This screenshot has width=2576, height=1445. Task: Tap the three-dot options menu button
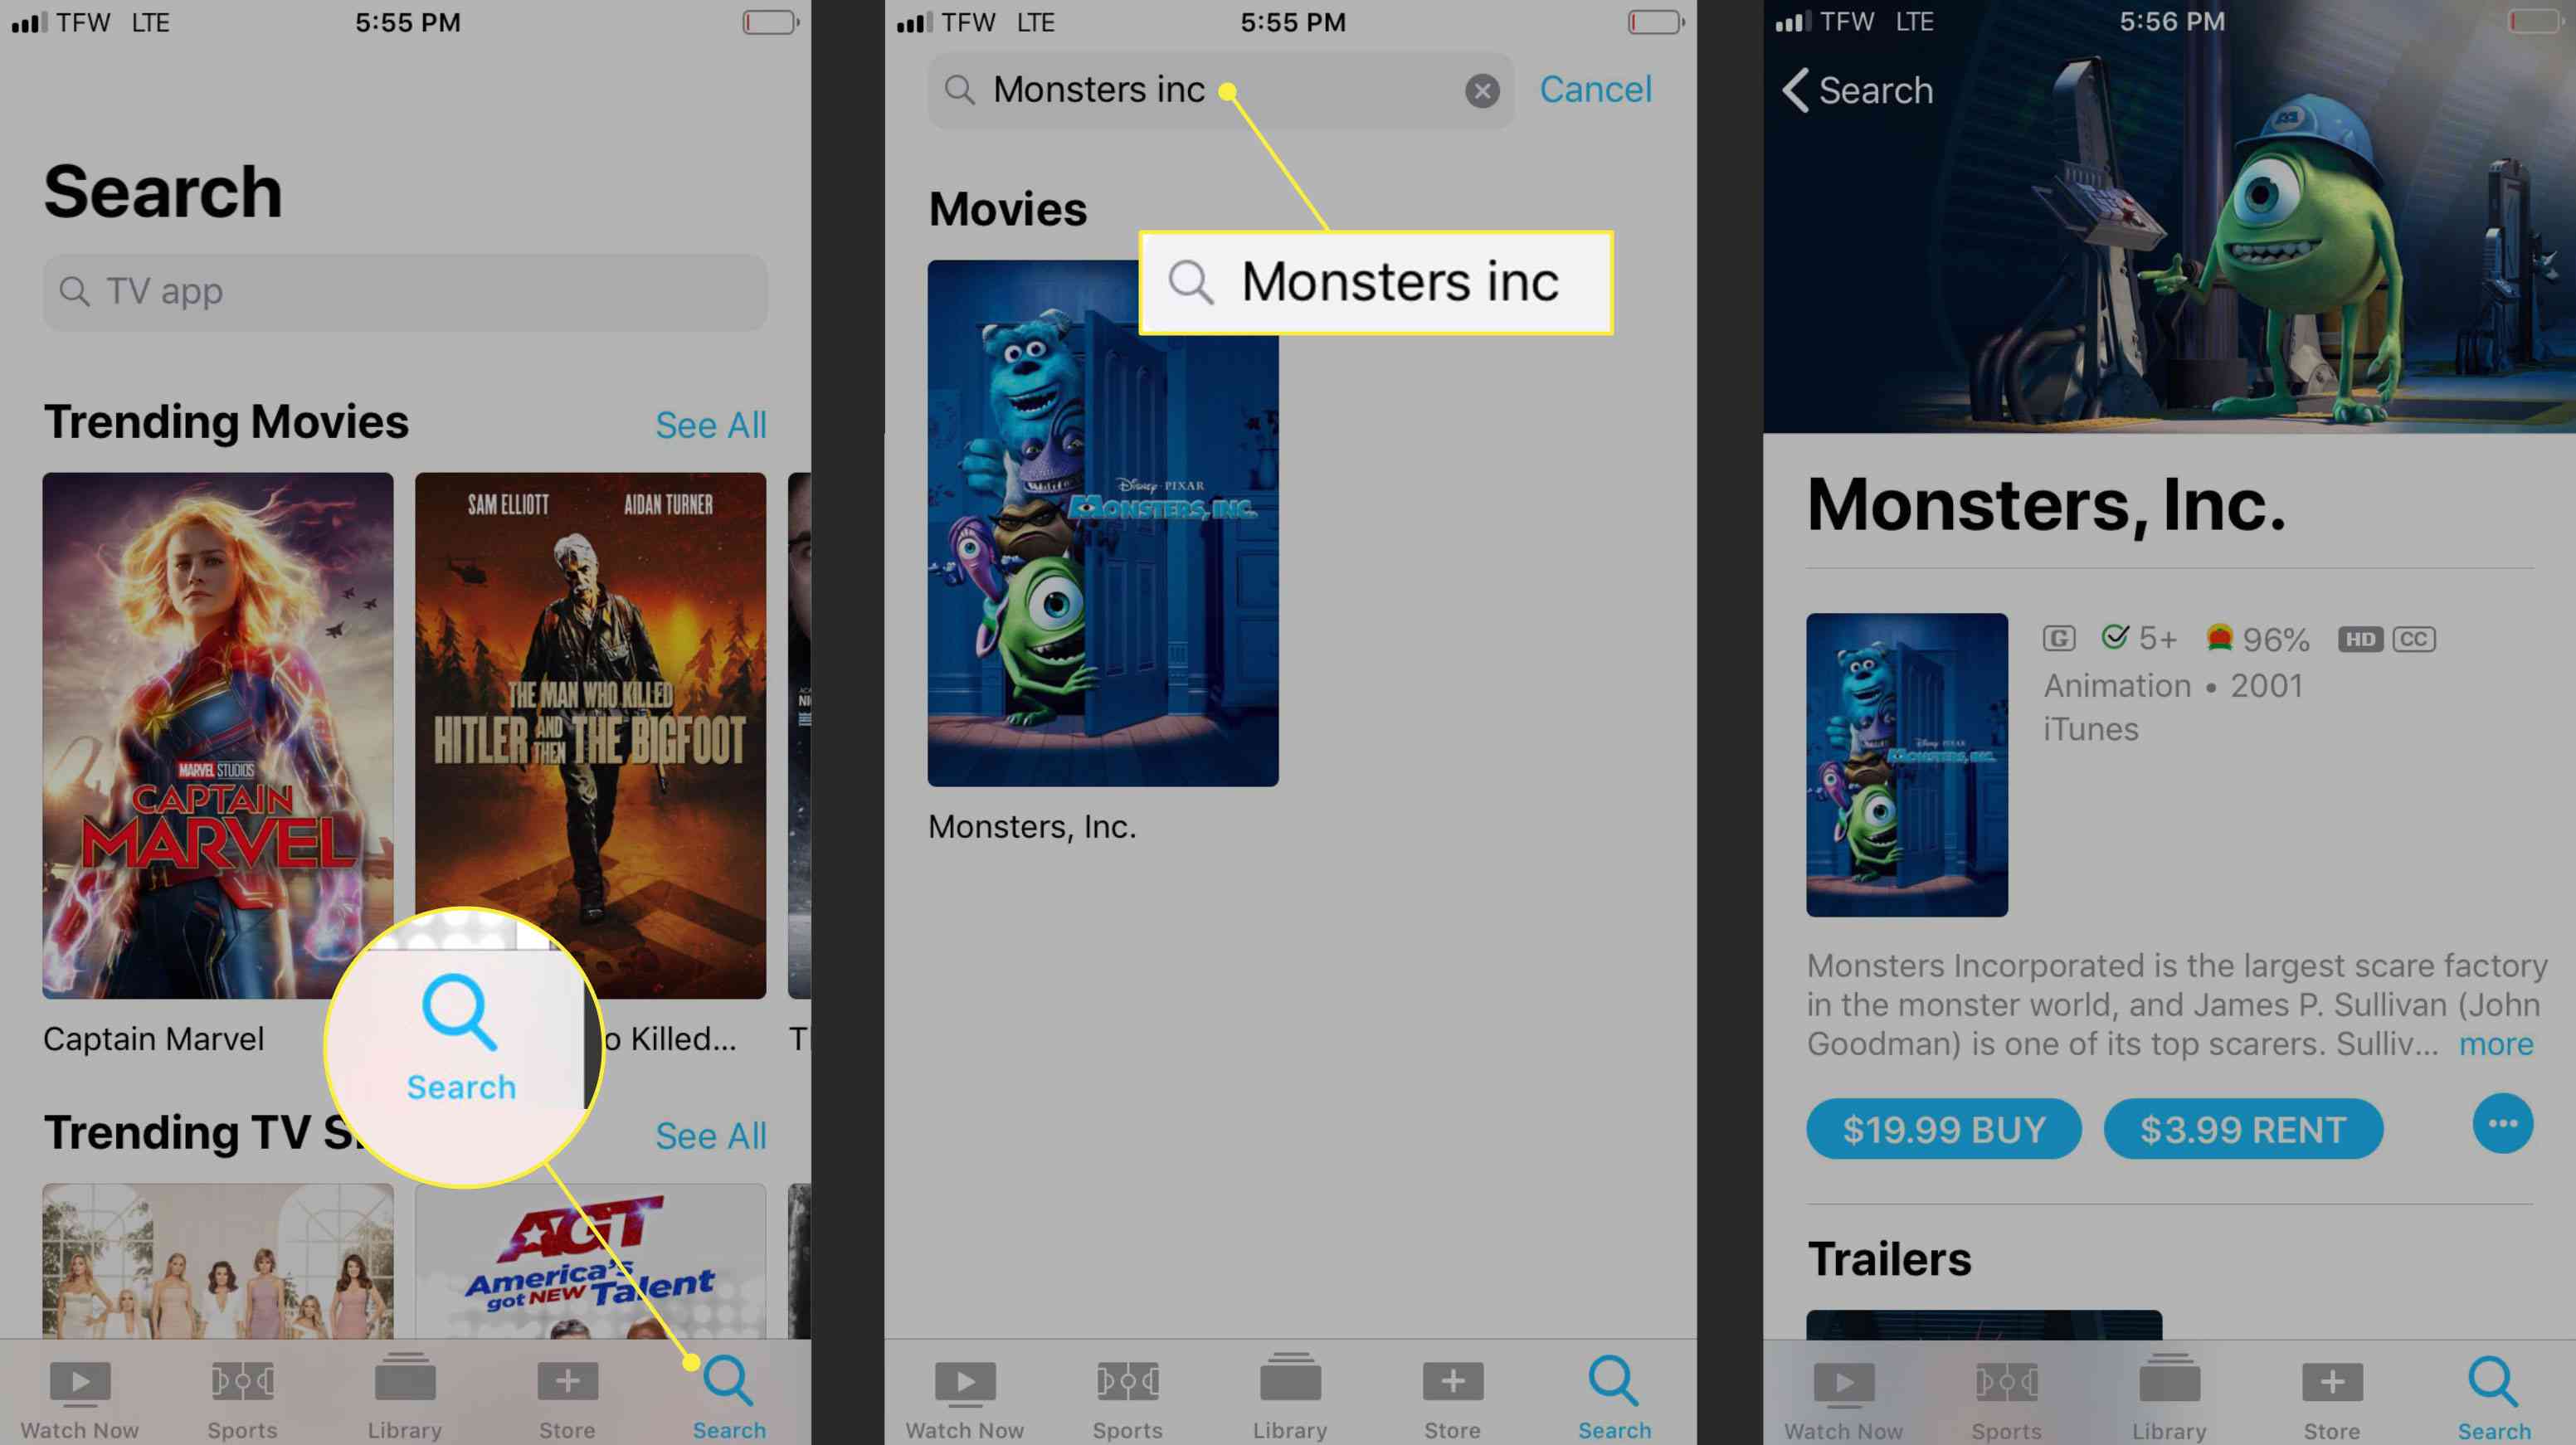pyautogui.click(x=2501, y=1126)
